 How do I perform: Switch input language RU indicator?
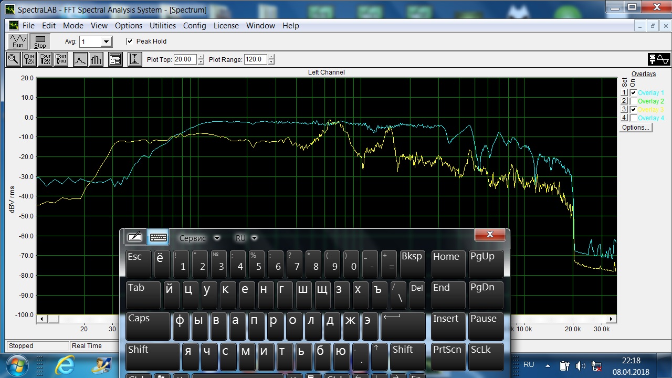(529, 365)
